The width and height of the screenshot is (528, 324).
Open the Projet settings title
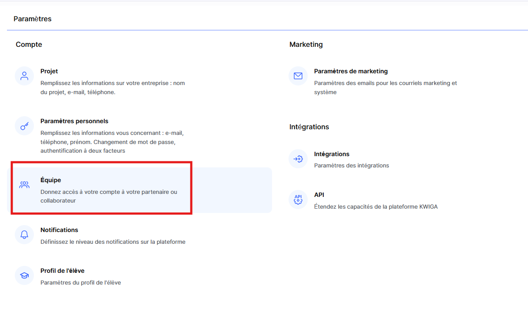(x=49, y=71)
